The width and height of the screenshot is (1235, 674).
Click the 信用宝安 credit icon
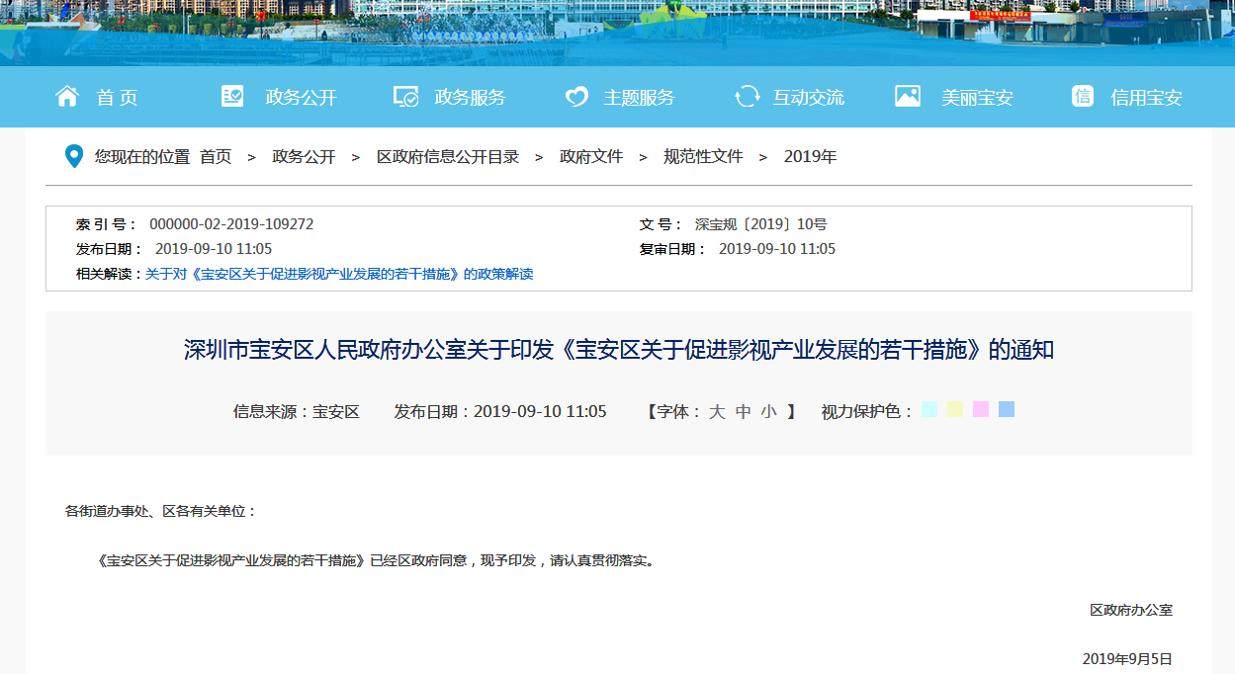coord(1083,96)
